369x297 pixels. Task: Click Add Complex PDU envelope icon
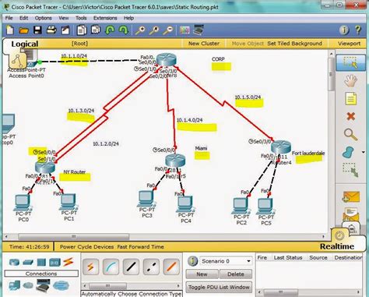pos(351,214)
